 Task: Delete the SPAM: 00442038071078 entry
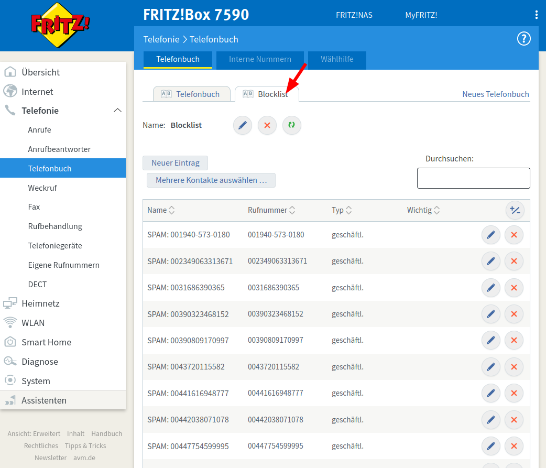[514, 419]
